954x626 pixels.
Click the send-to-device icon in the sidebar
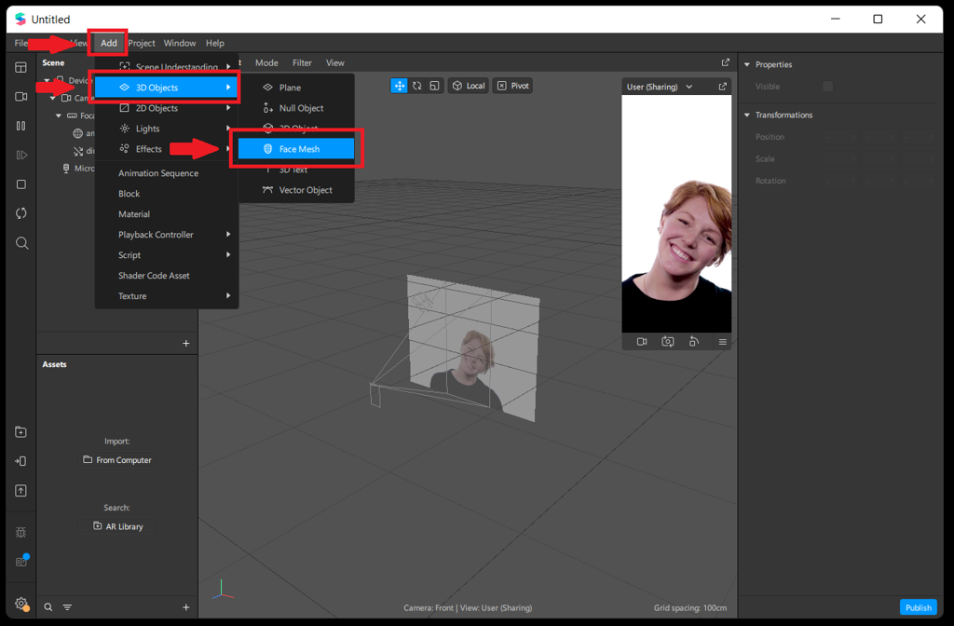click(x=20, y=461)
